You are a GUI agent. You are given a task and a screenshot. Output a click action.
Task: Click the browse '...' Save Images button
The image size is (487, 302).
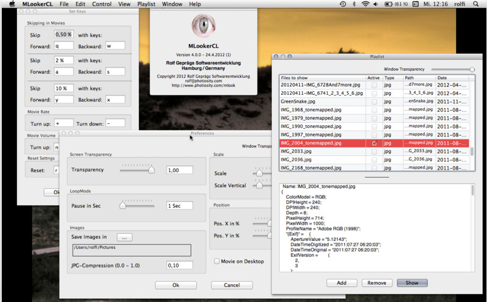(125, 237)
